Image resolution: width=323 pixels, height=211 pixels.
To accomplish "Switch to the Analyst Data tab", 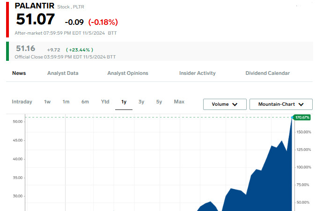I will [x=63, y=73].
